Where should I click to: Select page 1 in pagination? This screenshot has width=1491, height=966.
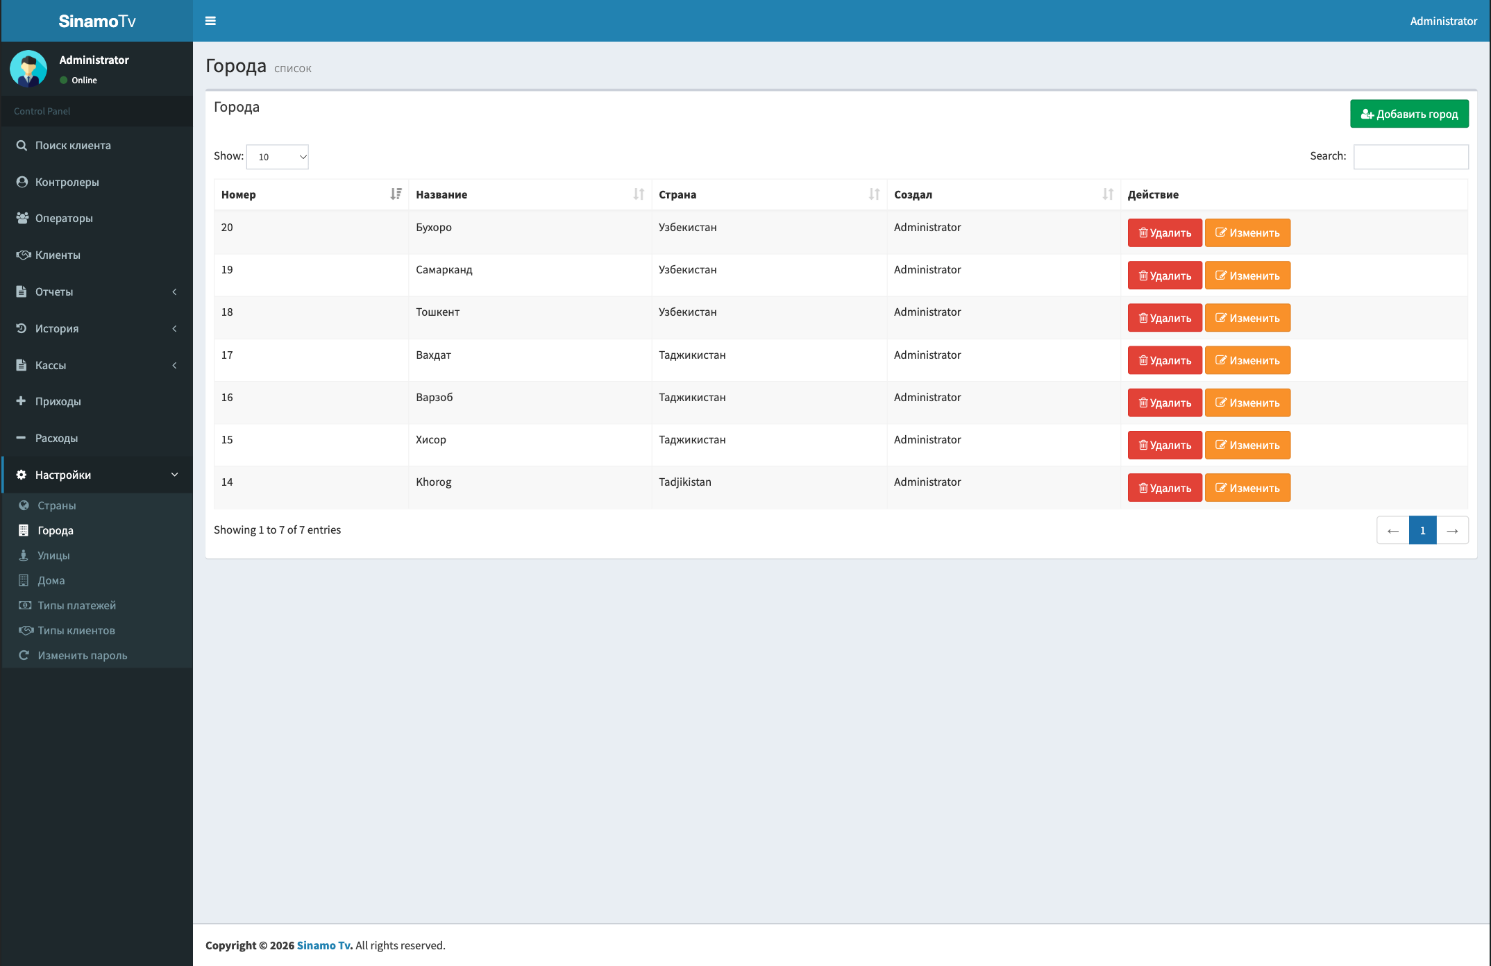pos(1422,530)
